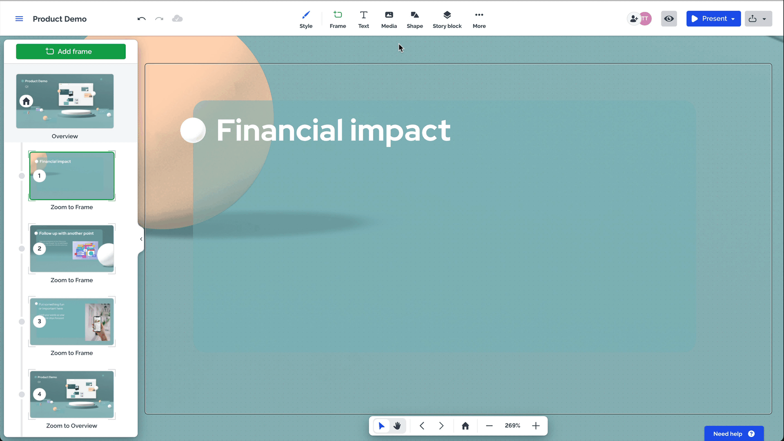Click the play navigation arrow tool
The width and height of the screenshot is (784, 441).
(382, 426)
